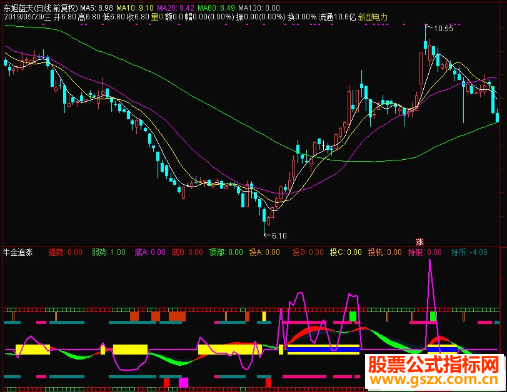
Task: Click the date 2019/05/29 text
Action: [x=24, y=17]
